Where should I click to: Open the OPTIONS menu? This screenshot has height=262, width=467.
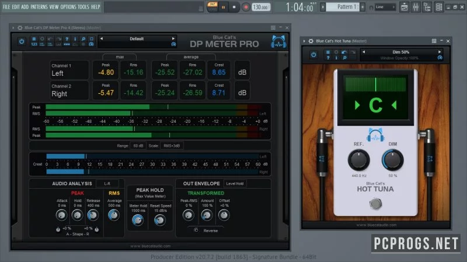68,6
